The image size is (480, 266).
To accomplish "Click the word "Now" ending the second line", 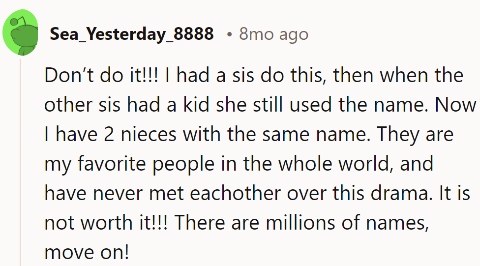I will pyautogui.click(x=458, y=105).
